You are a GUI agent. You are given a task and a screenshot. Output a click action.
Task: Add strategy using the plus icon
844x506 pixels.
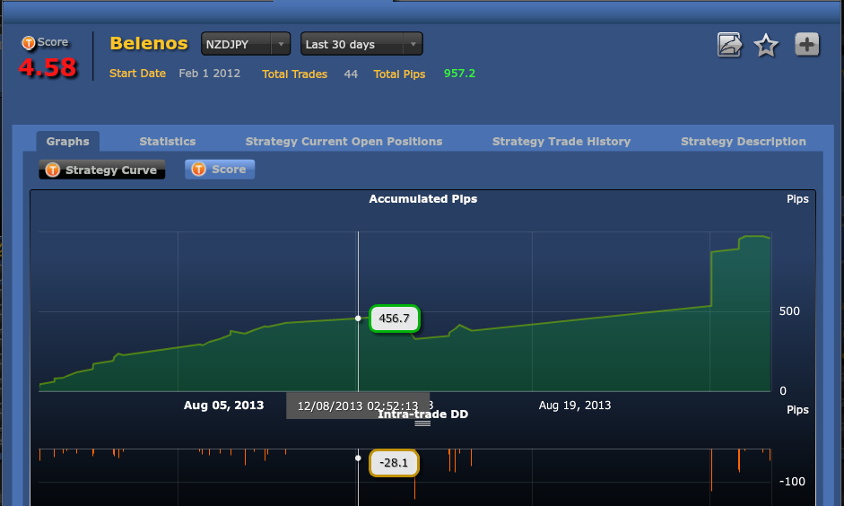click(x=807, y=45)
